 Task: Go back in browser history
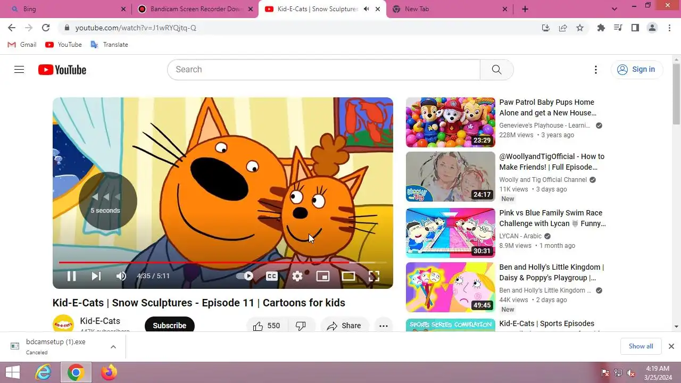12,28
